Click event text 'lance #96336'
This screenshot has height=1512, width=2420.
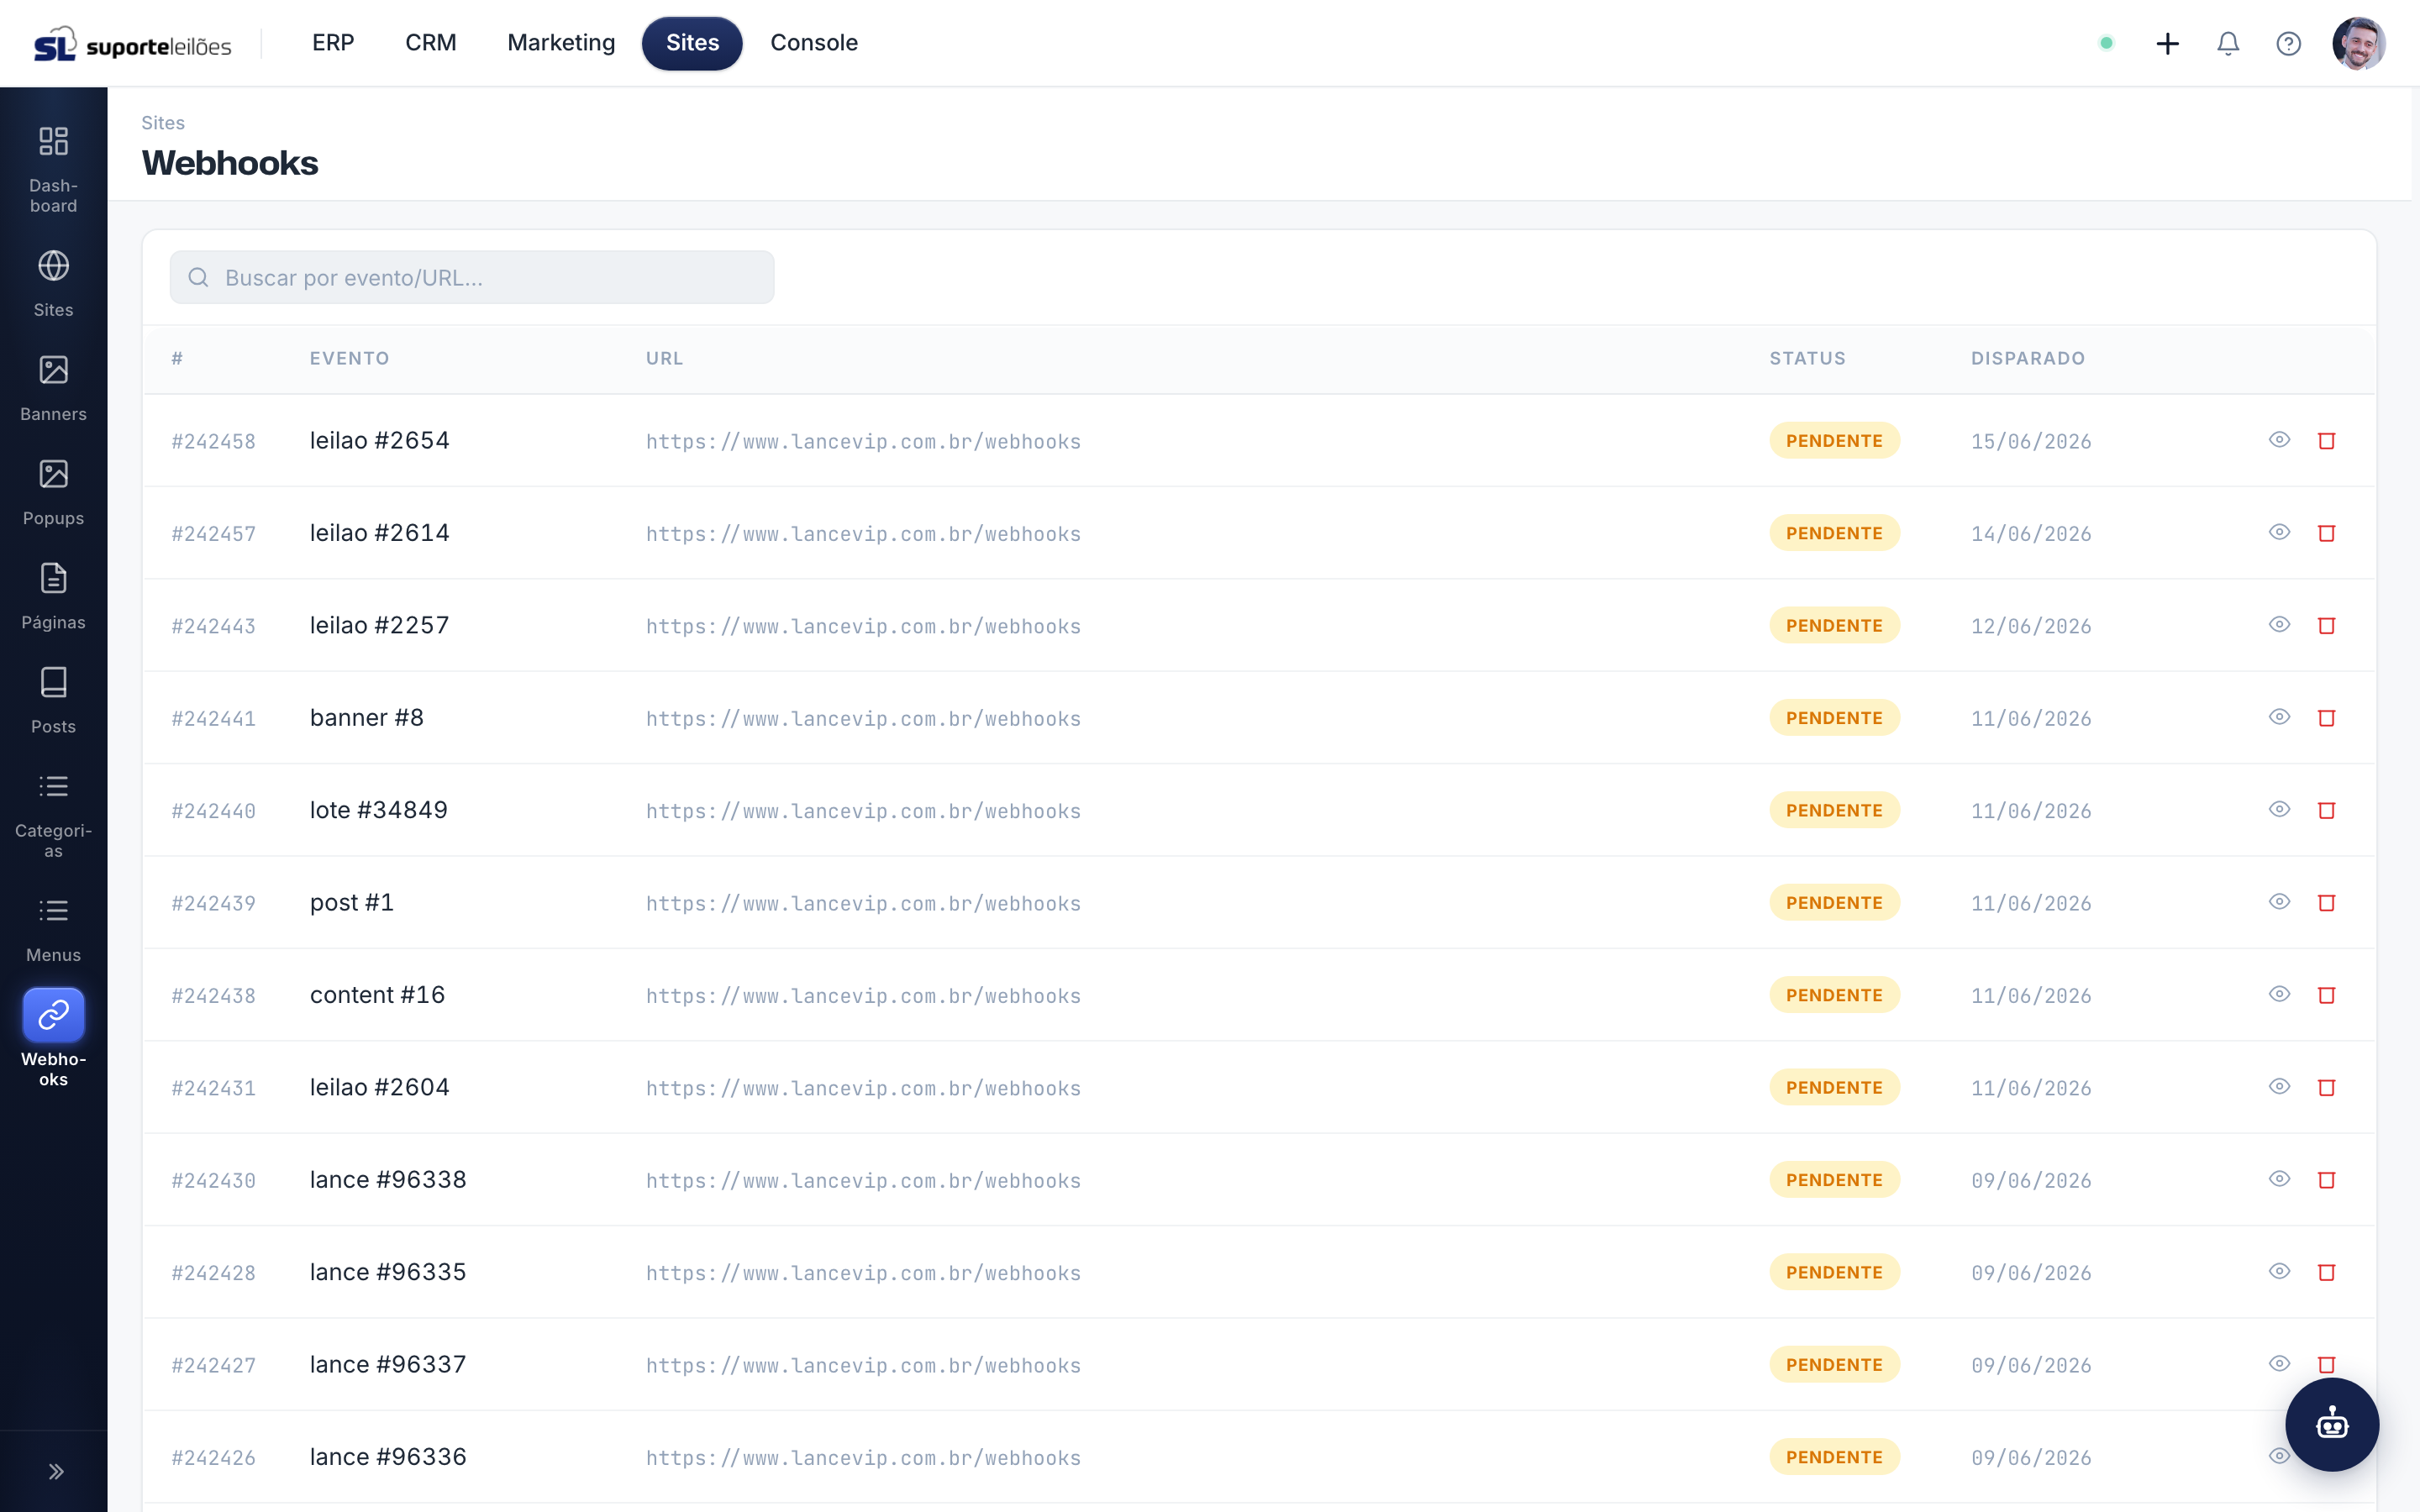[x=388, y=1456]
